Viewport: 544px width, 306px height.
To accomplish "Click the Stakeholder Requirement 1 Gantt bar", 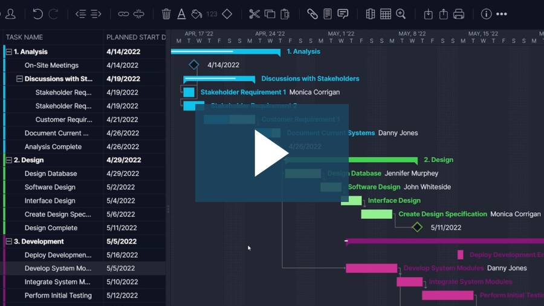I will coord(189,93).
